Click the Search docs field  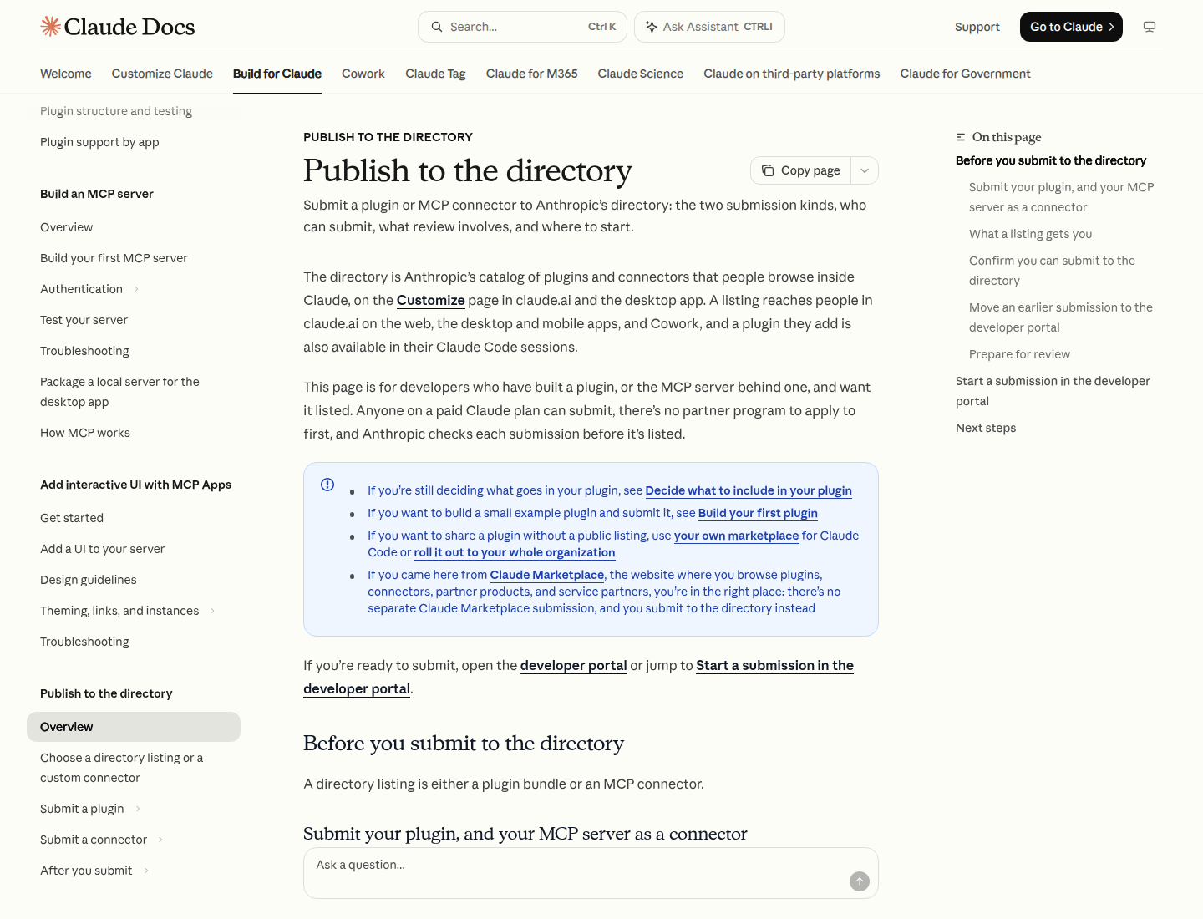(x=524, y=27)
